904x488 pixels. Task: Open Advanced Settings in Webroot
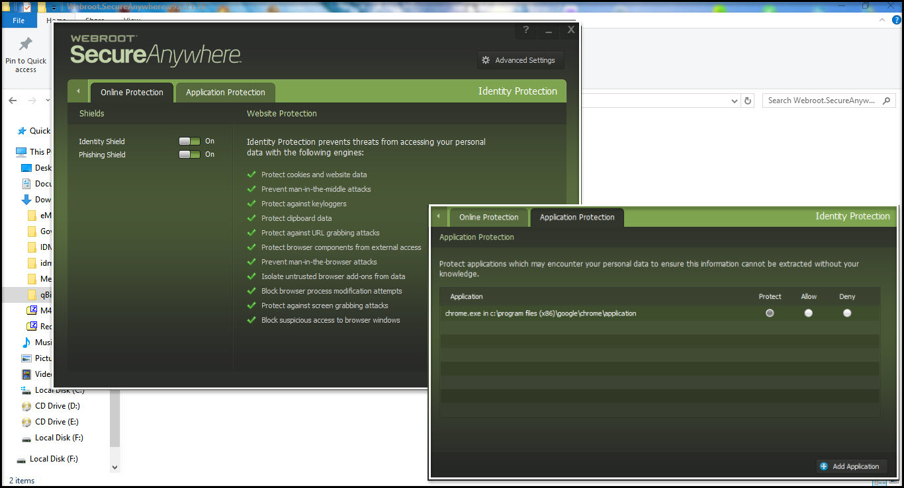pos(520,60)
